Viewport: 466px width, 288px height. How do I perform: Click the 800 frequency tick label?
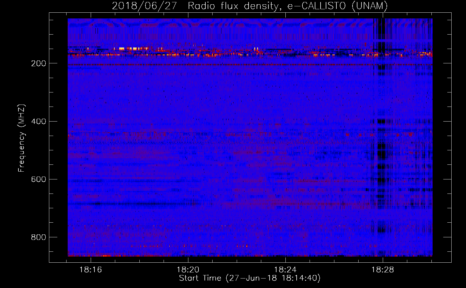[38, 237]
